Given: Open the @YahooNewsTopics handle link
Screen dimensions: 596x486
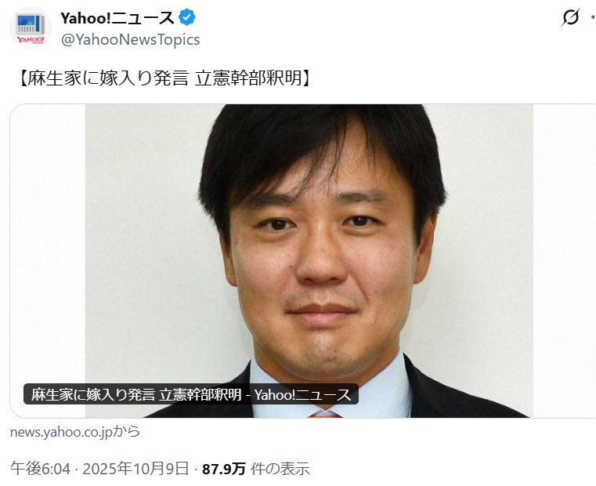Looking at the screenshot, I should 130,39.
